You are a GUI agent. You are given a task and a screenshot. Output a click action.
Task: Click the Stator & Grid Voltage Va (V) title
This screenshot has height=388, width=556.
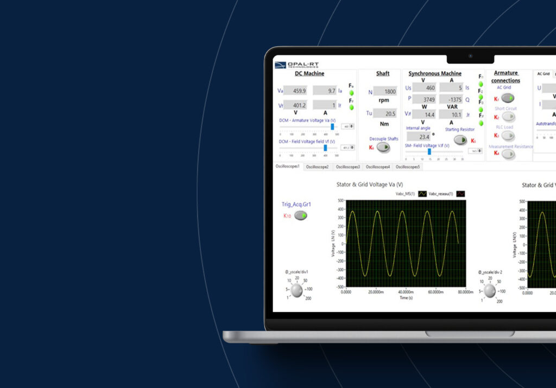(x=369, y=185)
